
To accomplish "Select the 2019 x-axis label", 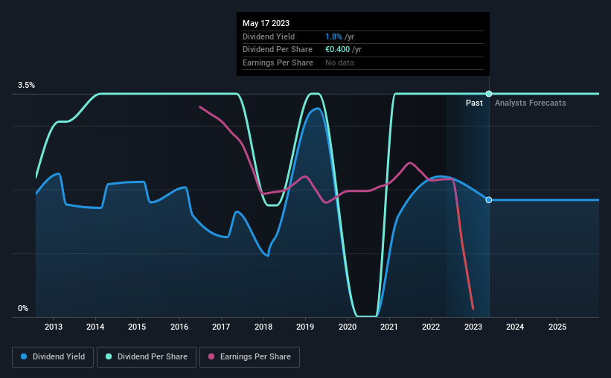I will (305, 327).
